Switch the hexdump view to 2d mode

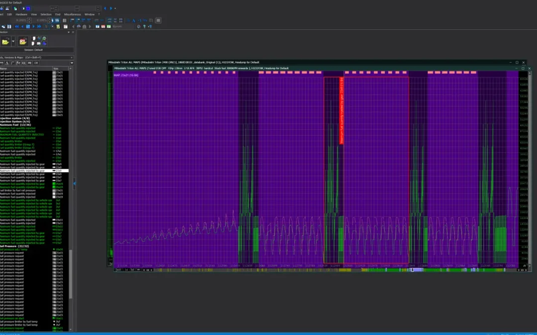[126, 270]
